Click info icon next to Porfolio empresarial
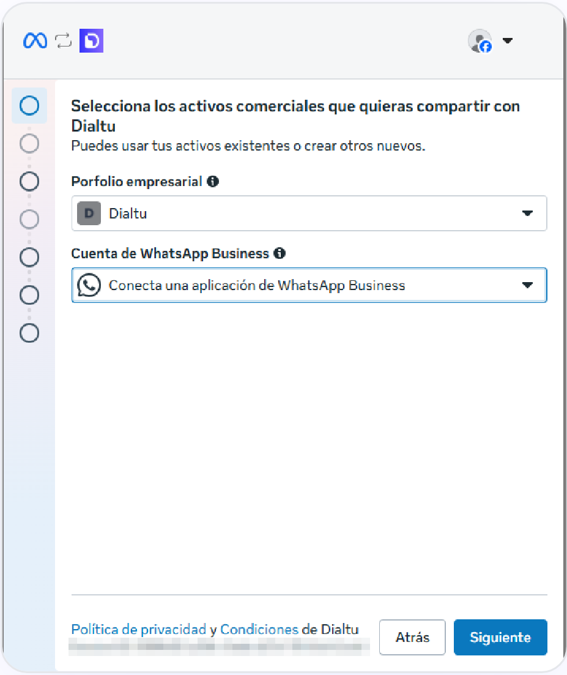The height and width of the screenshot is (675, 567). click(x=212, y=181)
